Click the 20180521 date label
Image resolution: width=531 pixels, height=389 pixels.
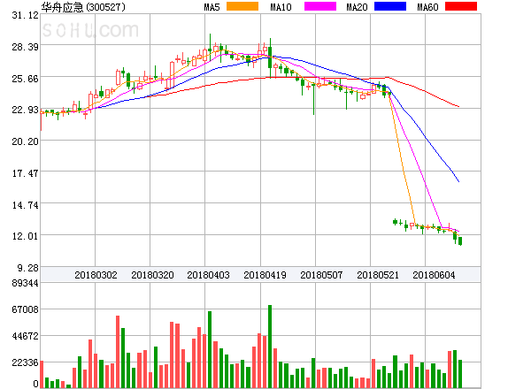(x=378, y=275)
